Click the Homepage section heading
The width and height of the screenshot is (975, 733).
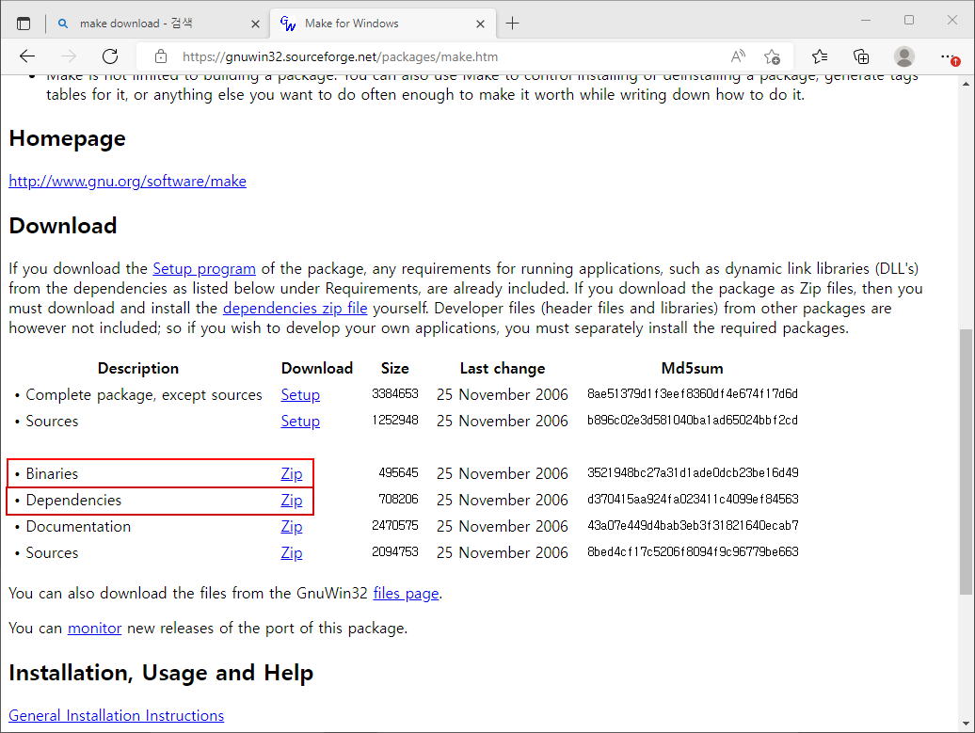(67, 138)
